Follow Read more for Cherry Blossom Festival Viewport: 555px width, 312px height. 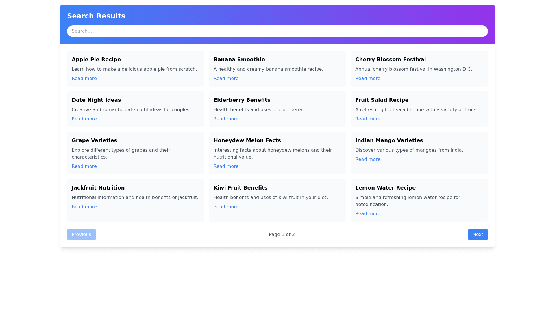point(367,79)
